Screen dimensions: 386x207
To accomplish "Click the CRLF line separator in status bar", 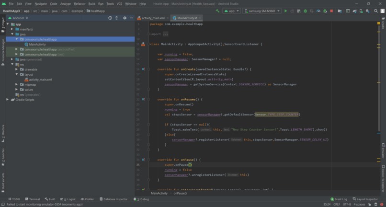I will (x=337, y=204).
